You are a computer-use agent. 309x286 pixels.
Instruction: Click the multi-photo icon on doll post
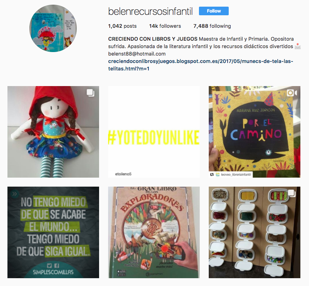[90, 93]
